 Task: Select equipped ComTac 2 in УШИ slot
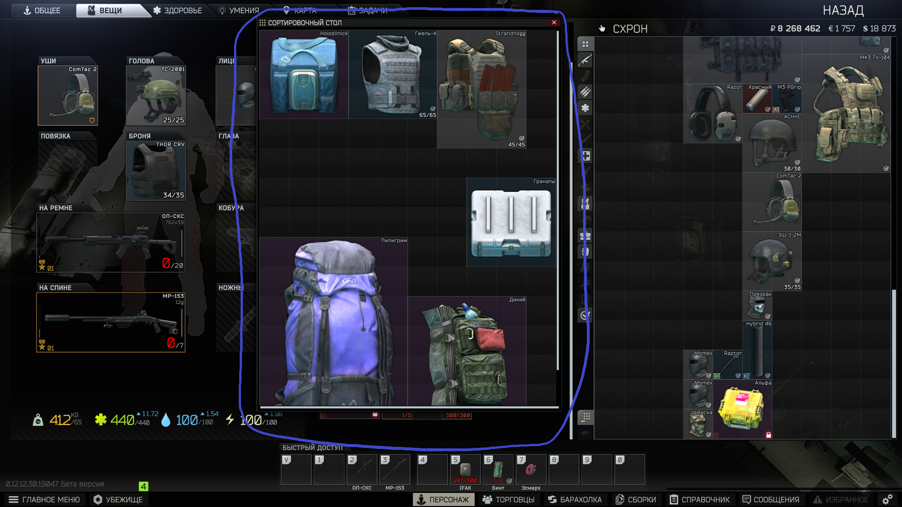[x=68, y=96]
